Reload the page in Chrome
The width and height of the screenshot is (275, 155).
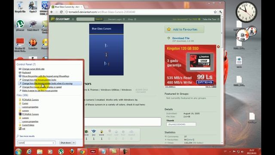click(x=61, y=12)
